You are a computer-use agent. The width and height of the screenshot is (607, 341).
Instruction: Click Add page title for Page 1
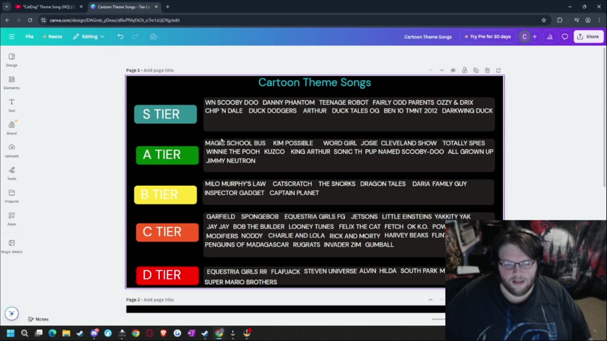(158, 70)
